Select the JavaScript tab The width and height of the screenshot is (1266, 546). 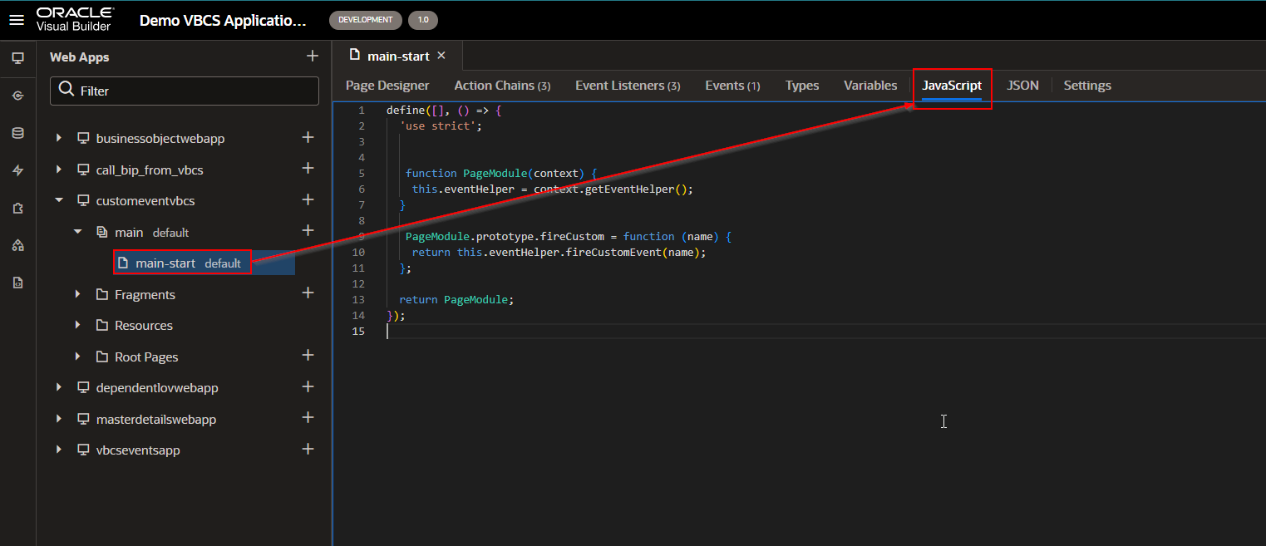pyautogui.click(x=952, y=86)
